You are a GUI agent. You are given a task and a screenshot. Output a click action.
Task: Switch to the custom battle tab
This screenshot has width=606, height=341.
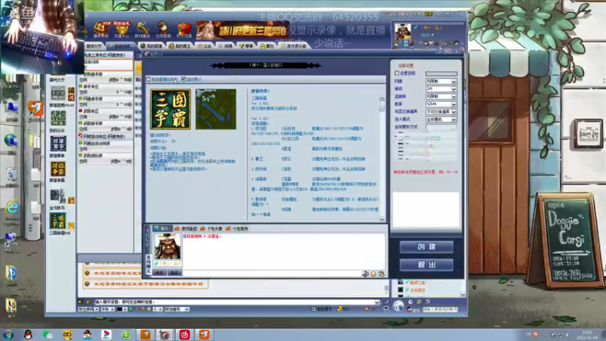tap(120, 46)
